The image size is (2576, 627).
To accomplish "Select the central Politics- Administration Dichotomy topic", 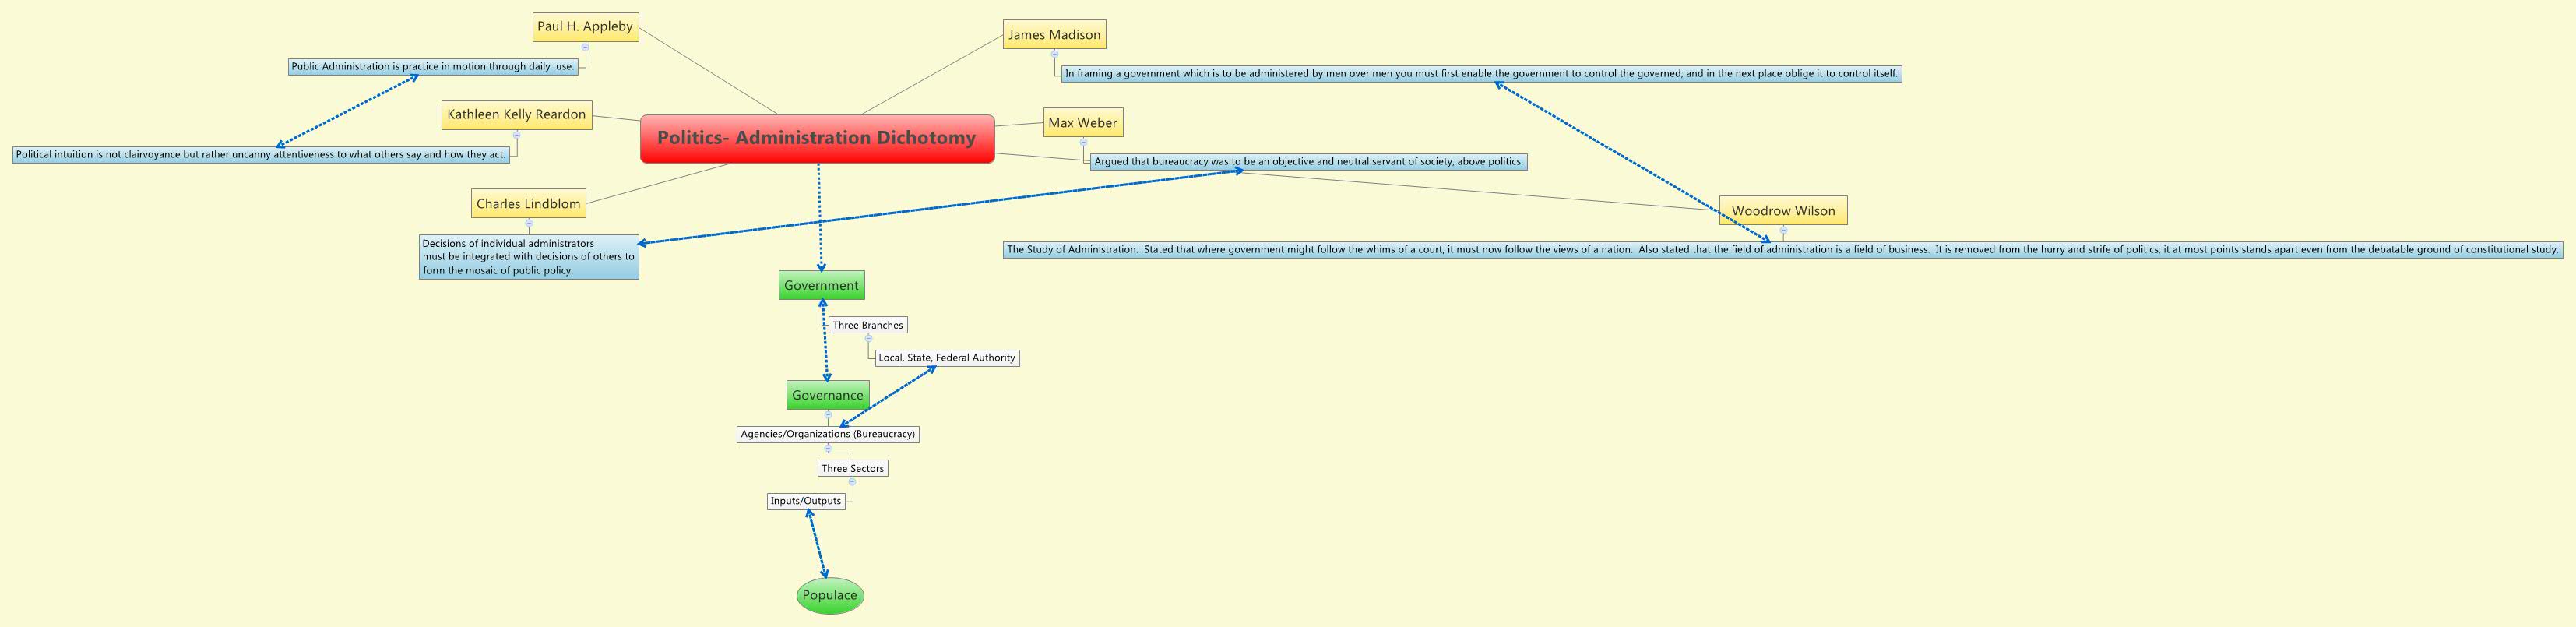I will [817, 138].
